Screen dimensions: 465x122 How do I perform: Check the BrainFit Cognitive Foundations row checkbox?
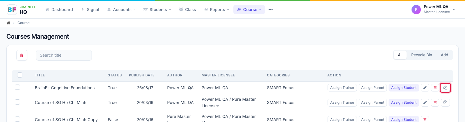(17, 87)
